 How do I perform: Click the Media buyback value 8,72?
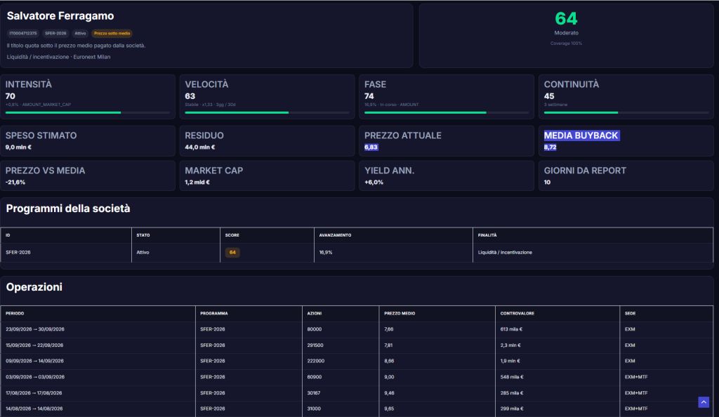coord(550,147)
